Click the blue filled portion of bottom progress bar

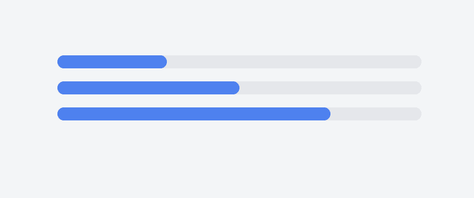pos(194,114)
